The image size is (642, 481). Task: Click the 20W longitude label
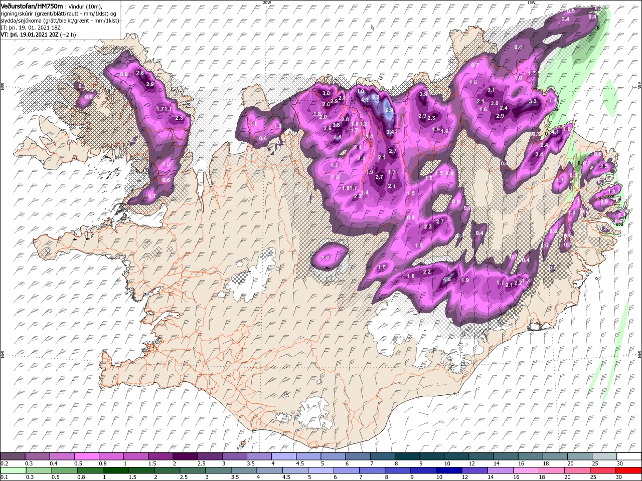[x=267, y=3]
